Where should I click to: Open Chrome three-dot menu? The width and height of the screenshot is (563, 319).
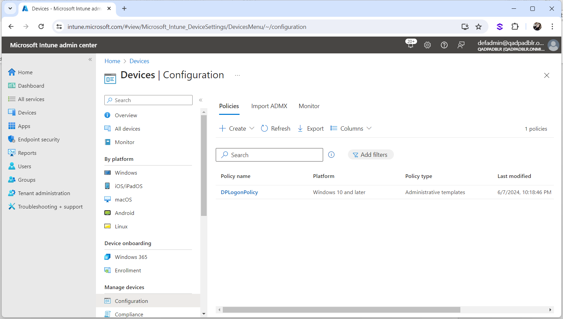pos(552,27)
